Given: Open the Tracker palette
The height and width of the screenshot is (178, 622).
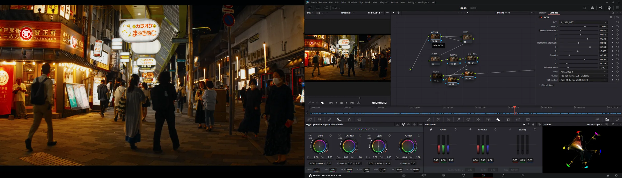Looking at the screenshot, I should click(x=478, y=119).
